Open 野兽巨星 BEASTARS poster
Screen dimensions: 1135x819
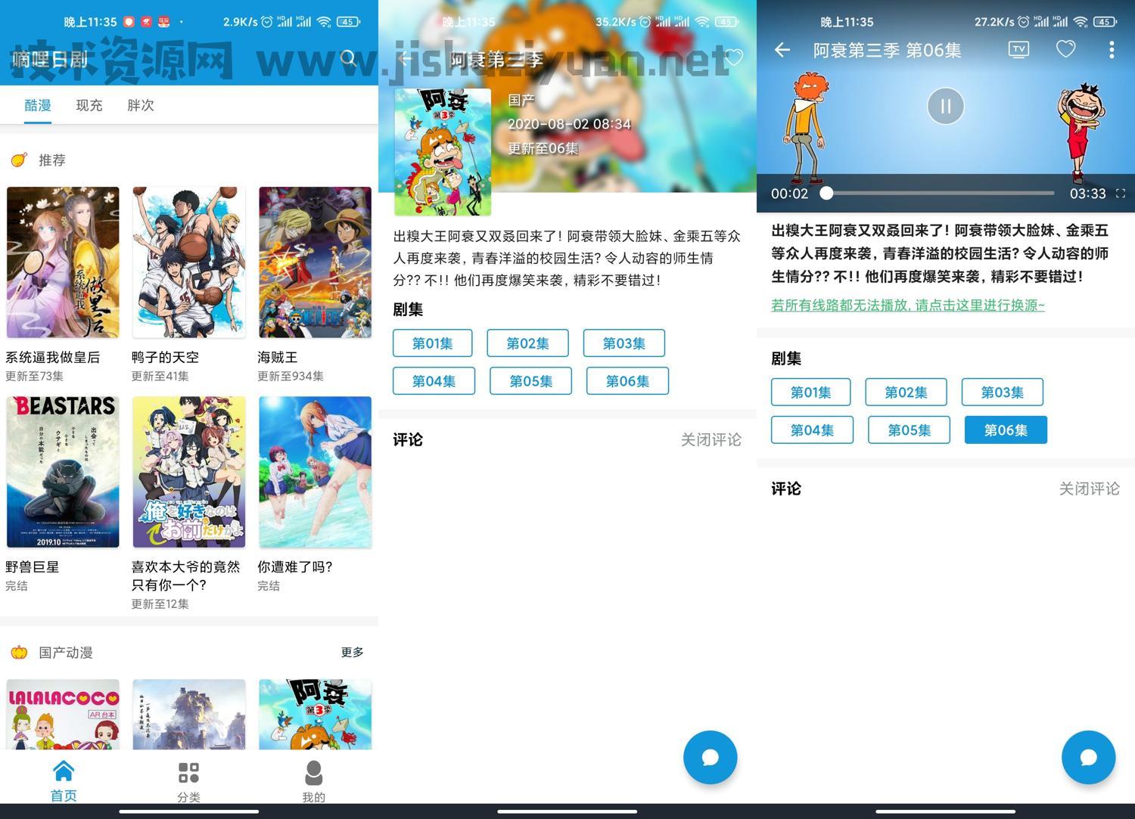[63, 472]
